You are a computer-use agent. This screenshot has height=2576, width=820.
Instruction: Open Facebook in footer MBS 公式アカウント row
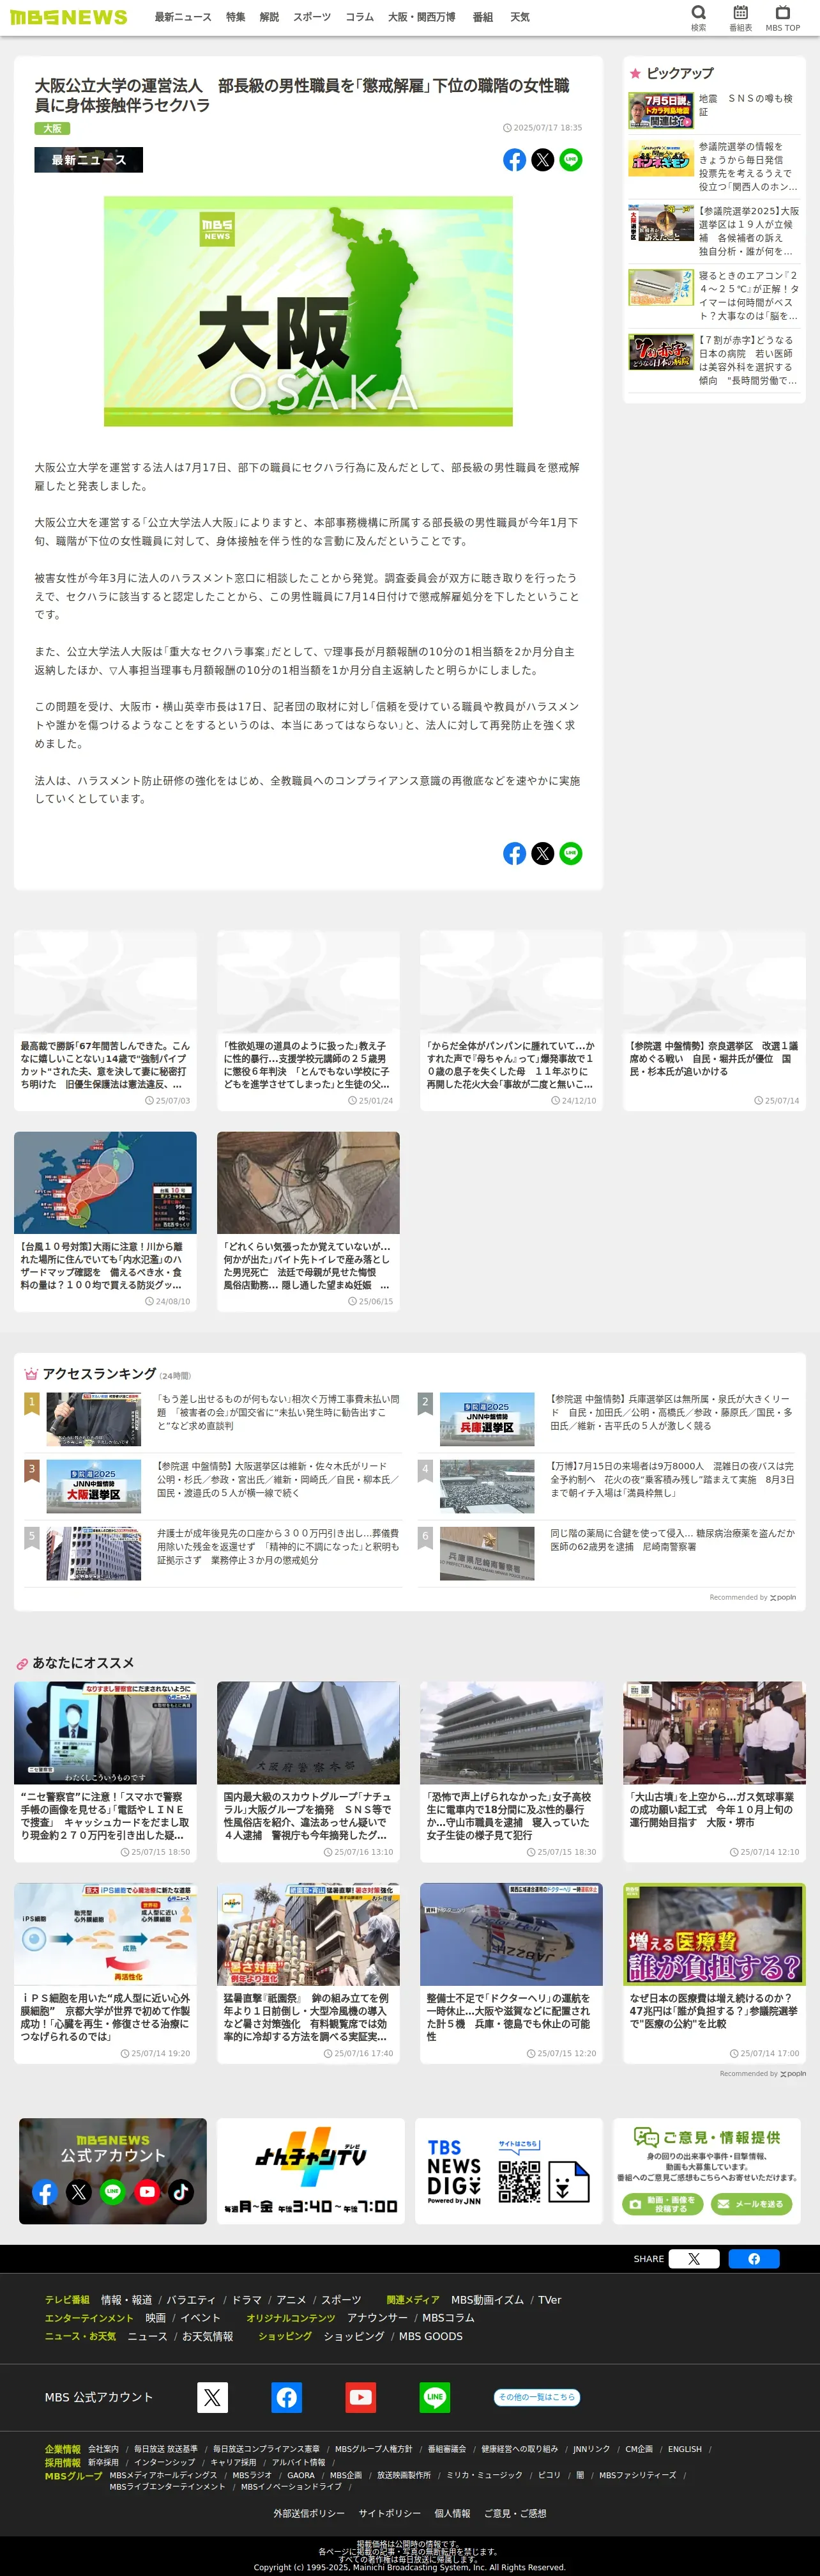pyautogui.click(x=287, y=2397)
